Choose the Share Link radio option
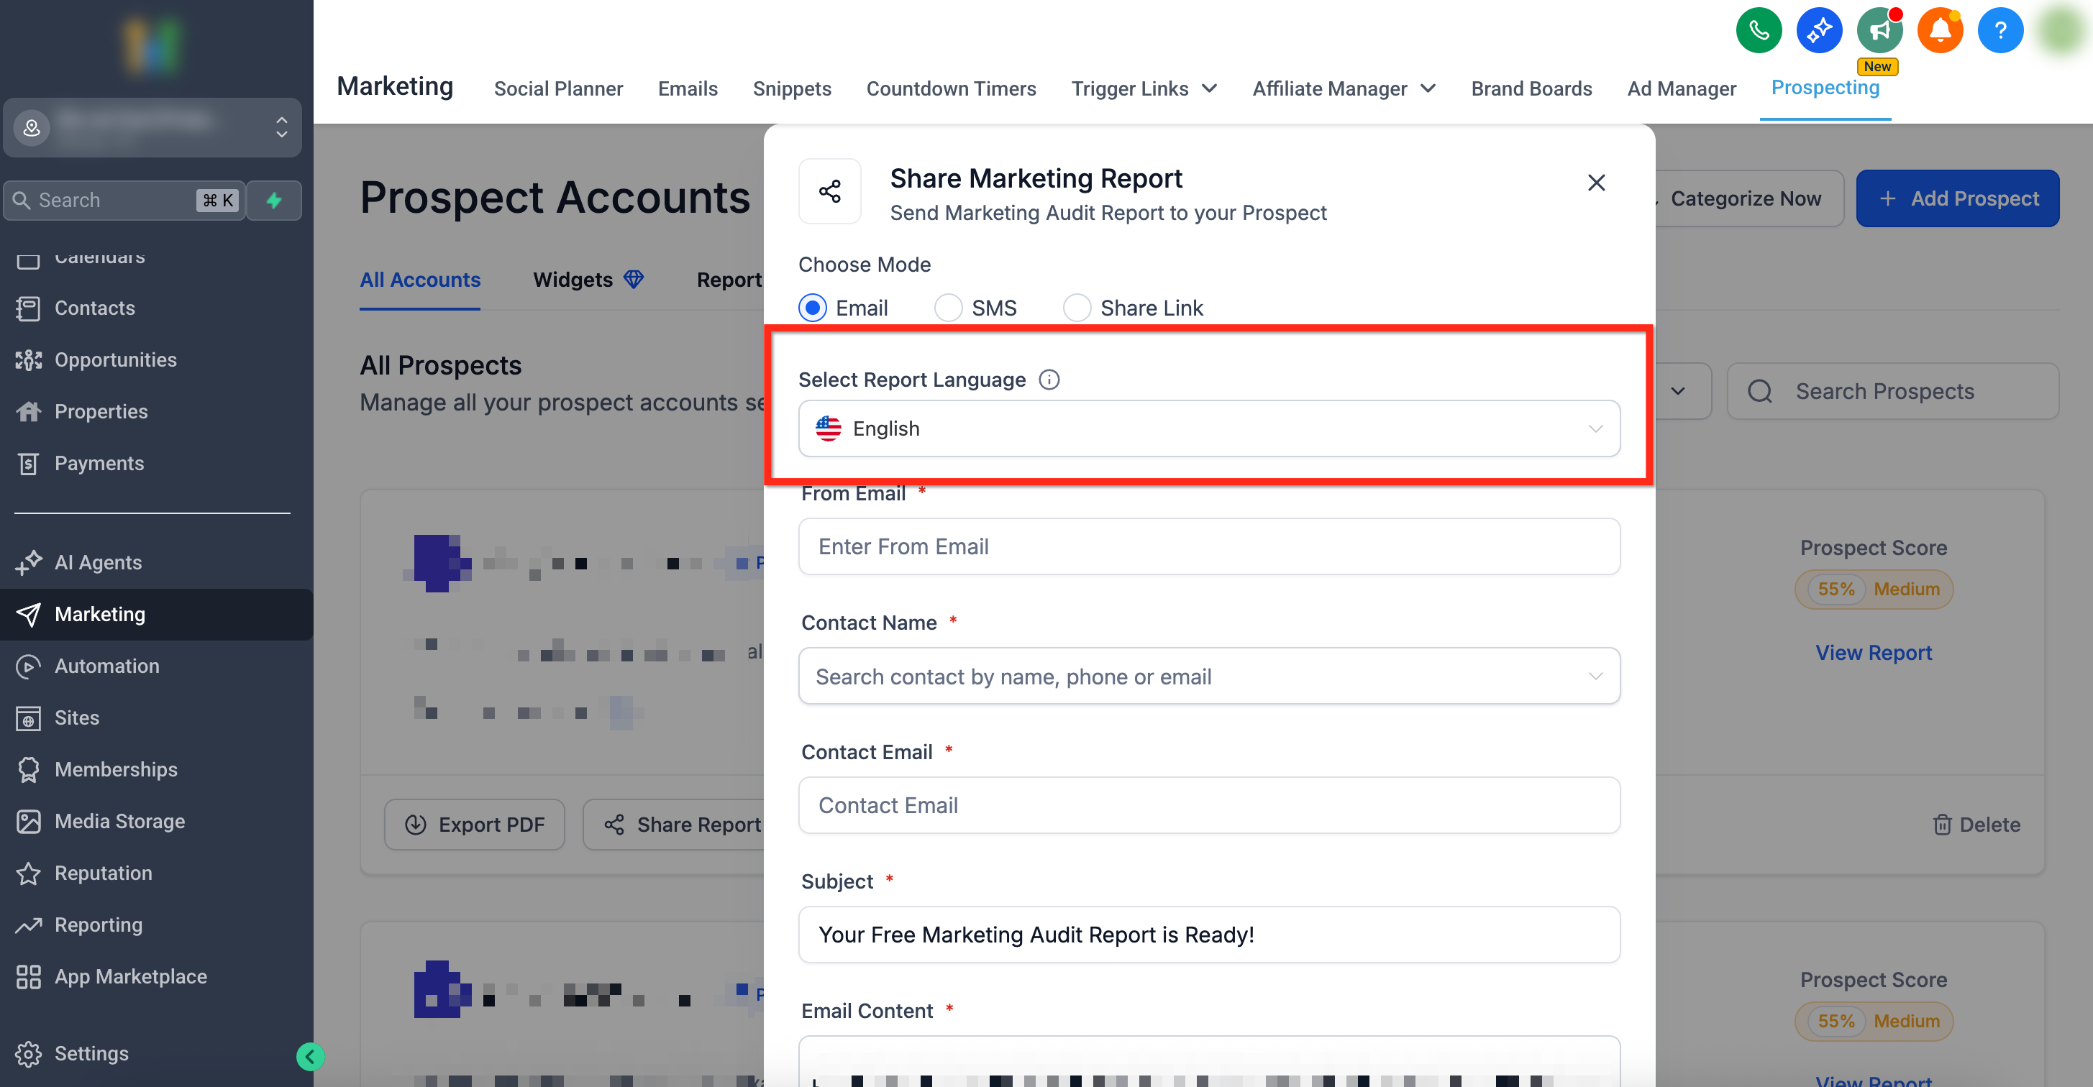 coord(1077,308)
